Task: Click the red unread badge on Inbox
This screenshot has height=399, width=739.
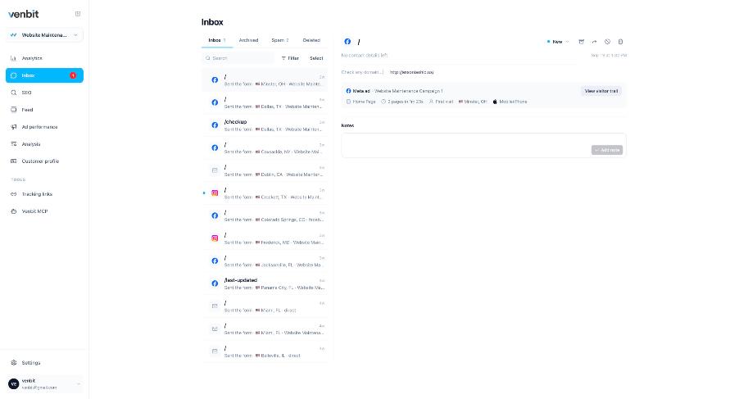Action: tap(73, 75)
